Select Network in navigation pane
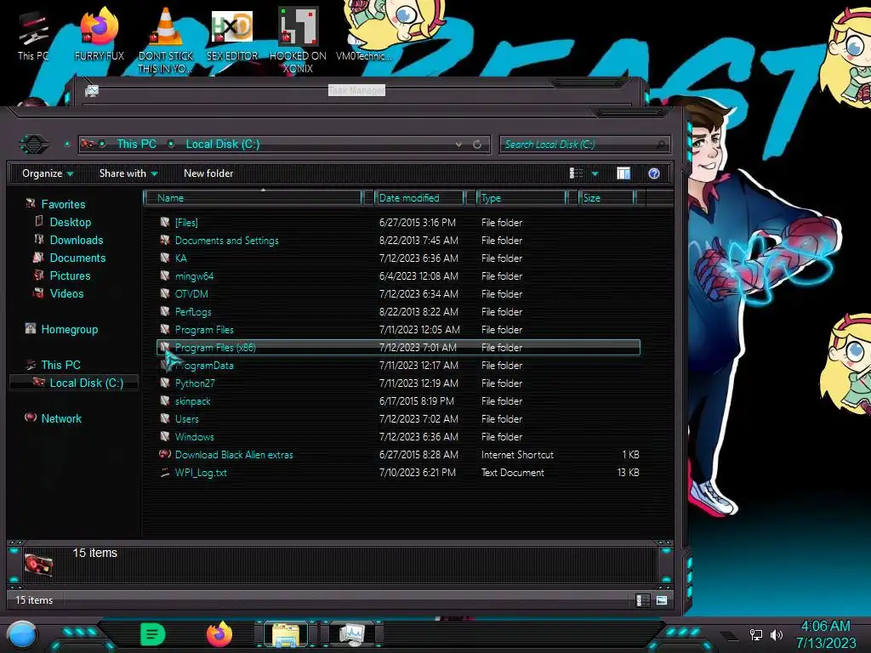The image size is (871, 653). (61, 418)
